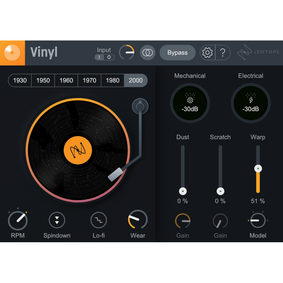Image resolution: width=283 pixels, height=283 pixels.
Task: Open the help panel with question mark
Action: (x=223, y=53)
